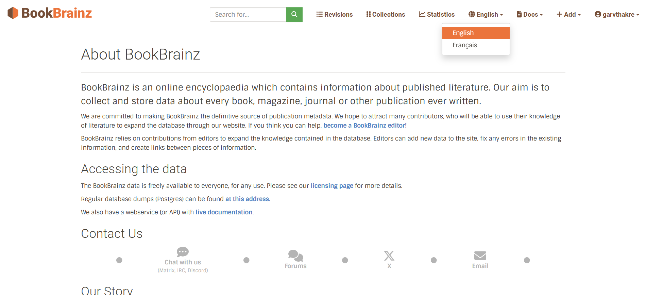Open the live documentation link
The width and height of the screenshot is (646, 295).
click(224, 212)
